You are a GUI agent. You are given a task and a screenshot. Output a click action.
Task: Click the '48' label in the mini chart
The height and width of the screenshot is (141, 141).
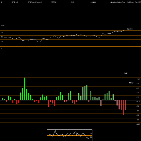coord(91,134)
